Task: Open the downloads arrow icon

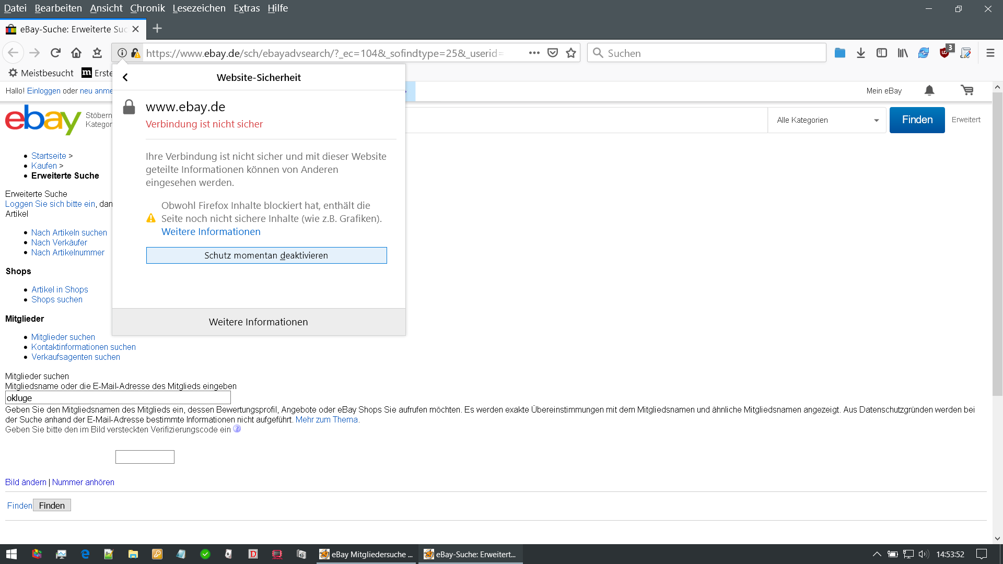Action: [x=861, y=53]
